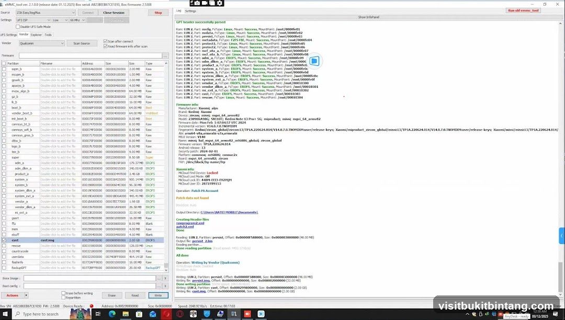This screenshot has width=565, height=320.
Task: Click Run old emmc_tool button
Action: pos(523,10)
